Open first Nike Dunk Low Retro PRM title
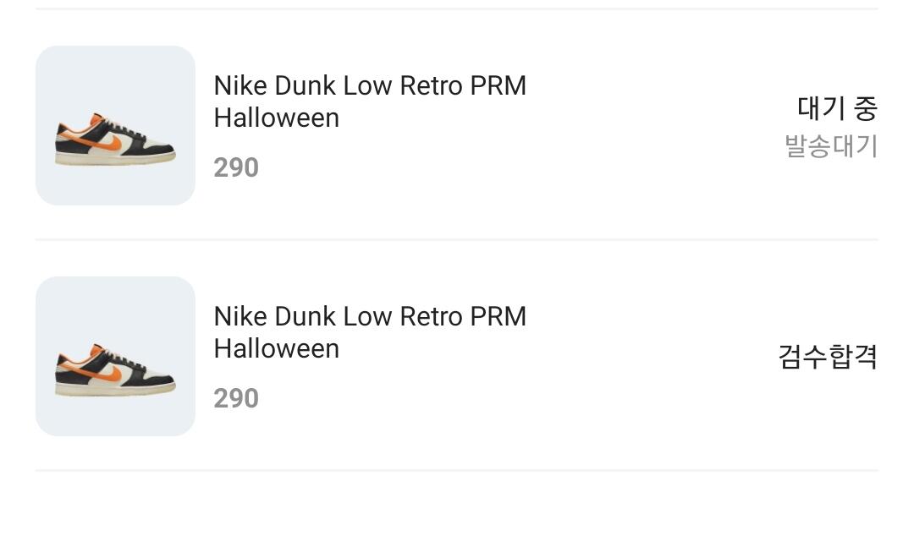The width and height of the screenshot is (914, 558). click(370, 85)
